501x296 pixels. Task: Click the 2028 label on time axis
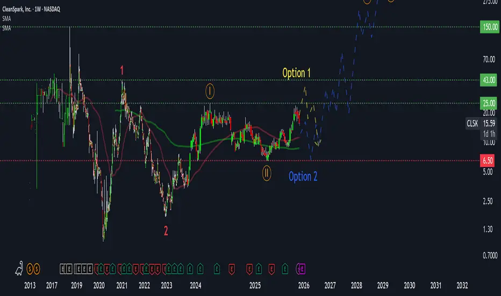356,285
